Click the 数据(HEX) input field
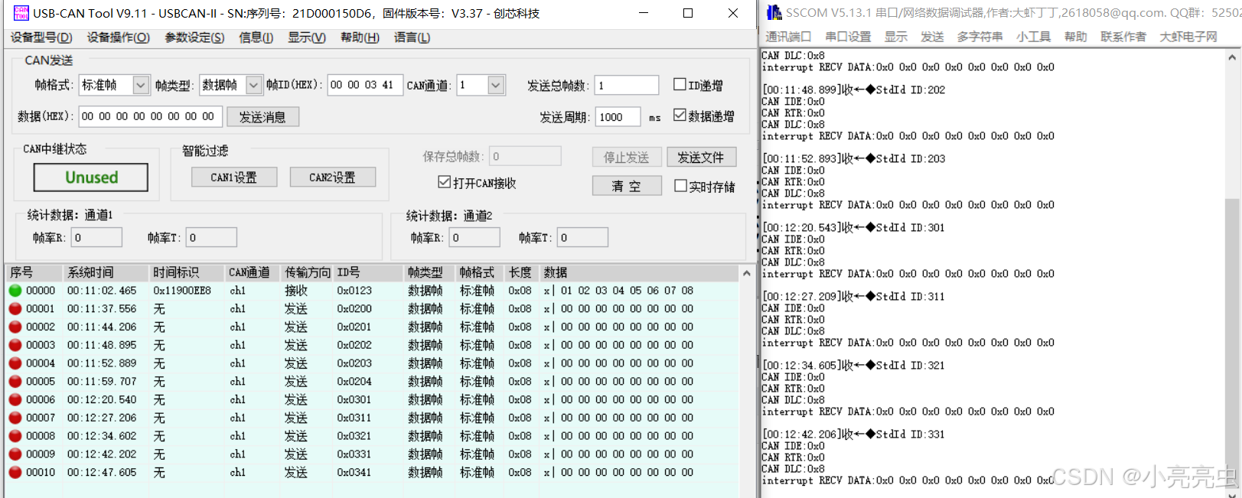Image resolution: width=1242 pixels, height=498 pixels. 151,116
